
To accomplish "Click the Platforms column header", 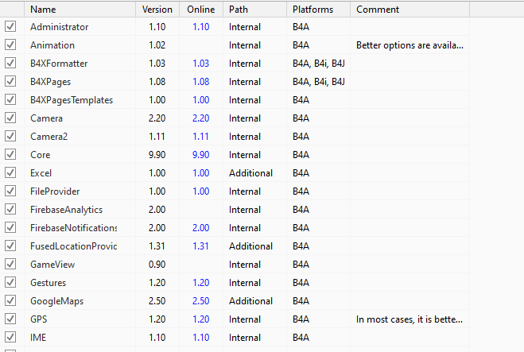I will [312, 10].
